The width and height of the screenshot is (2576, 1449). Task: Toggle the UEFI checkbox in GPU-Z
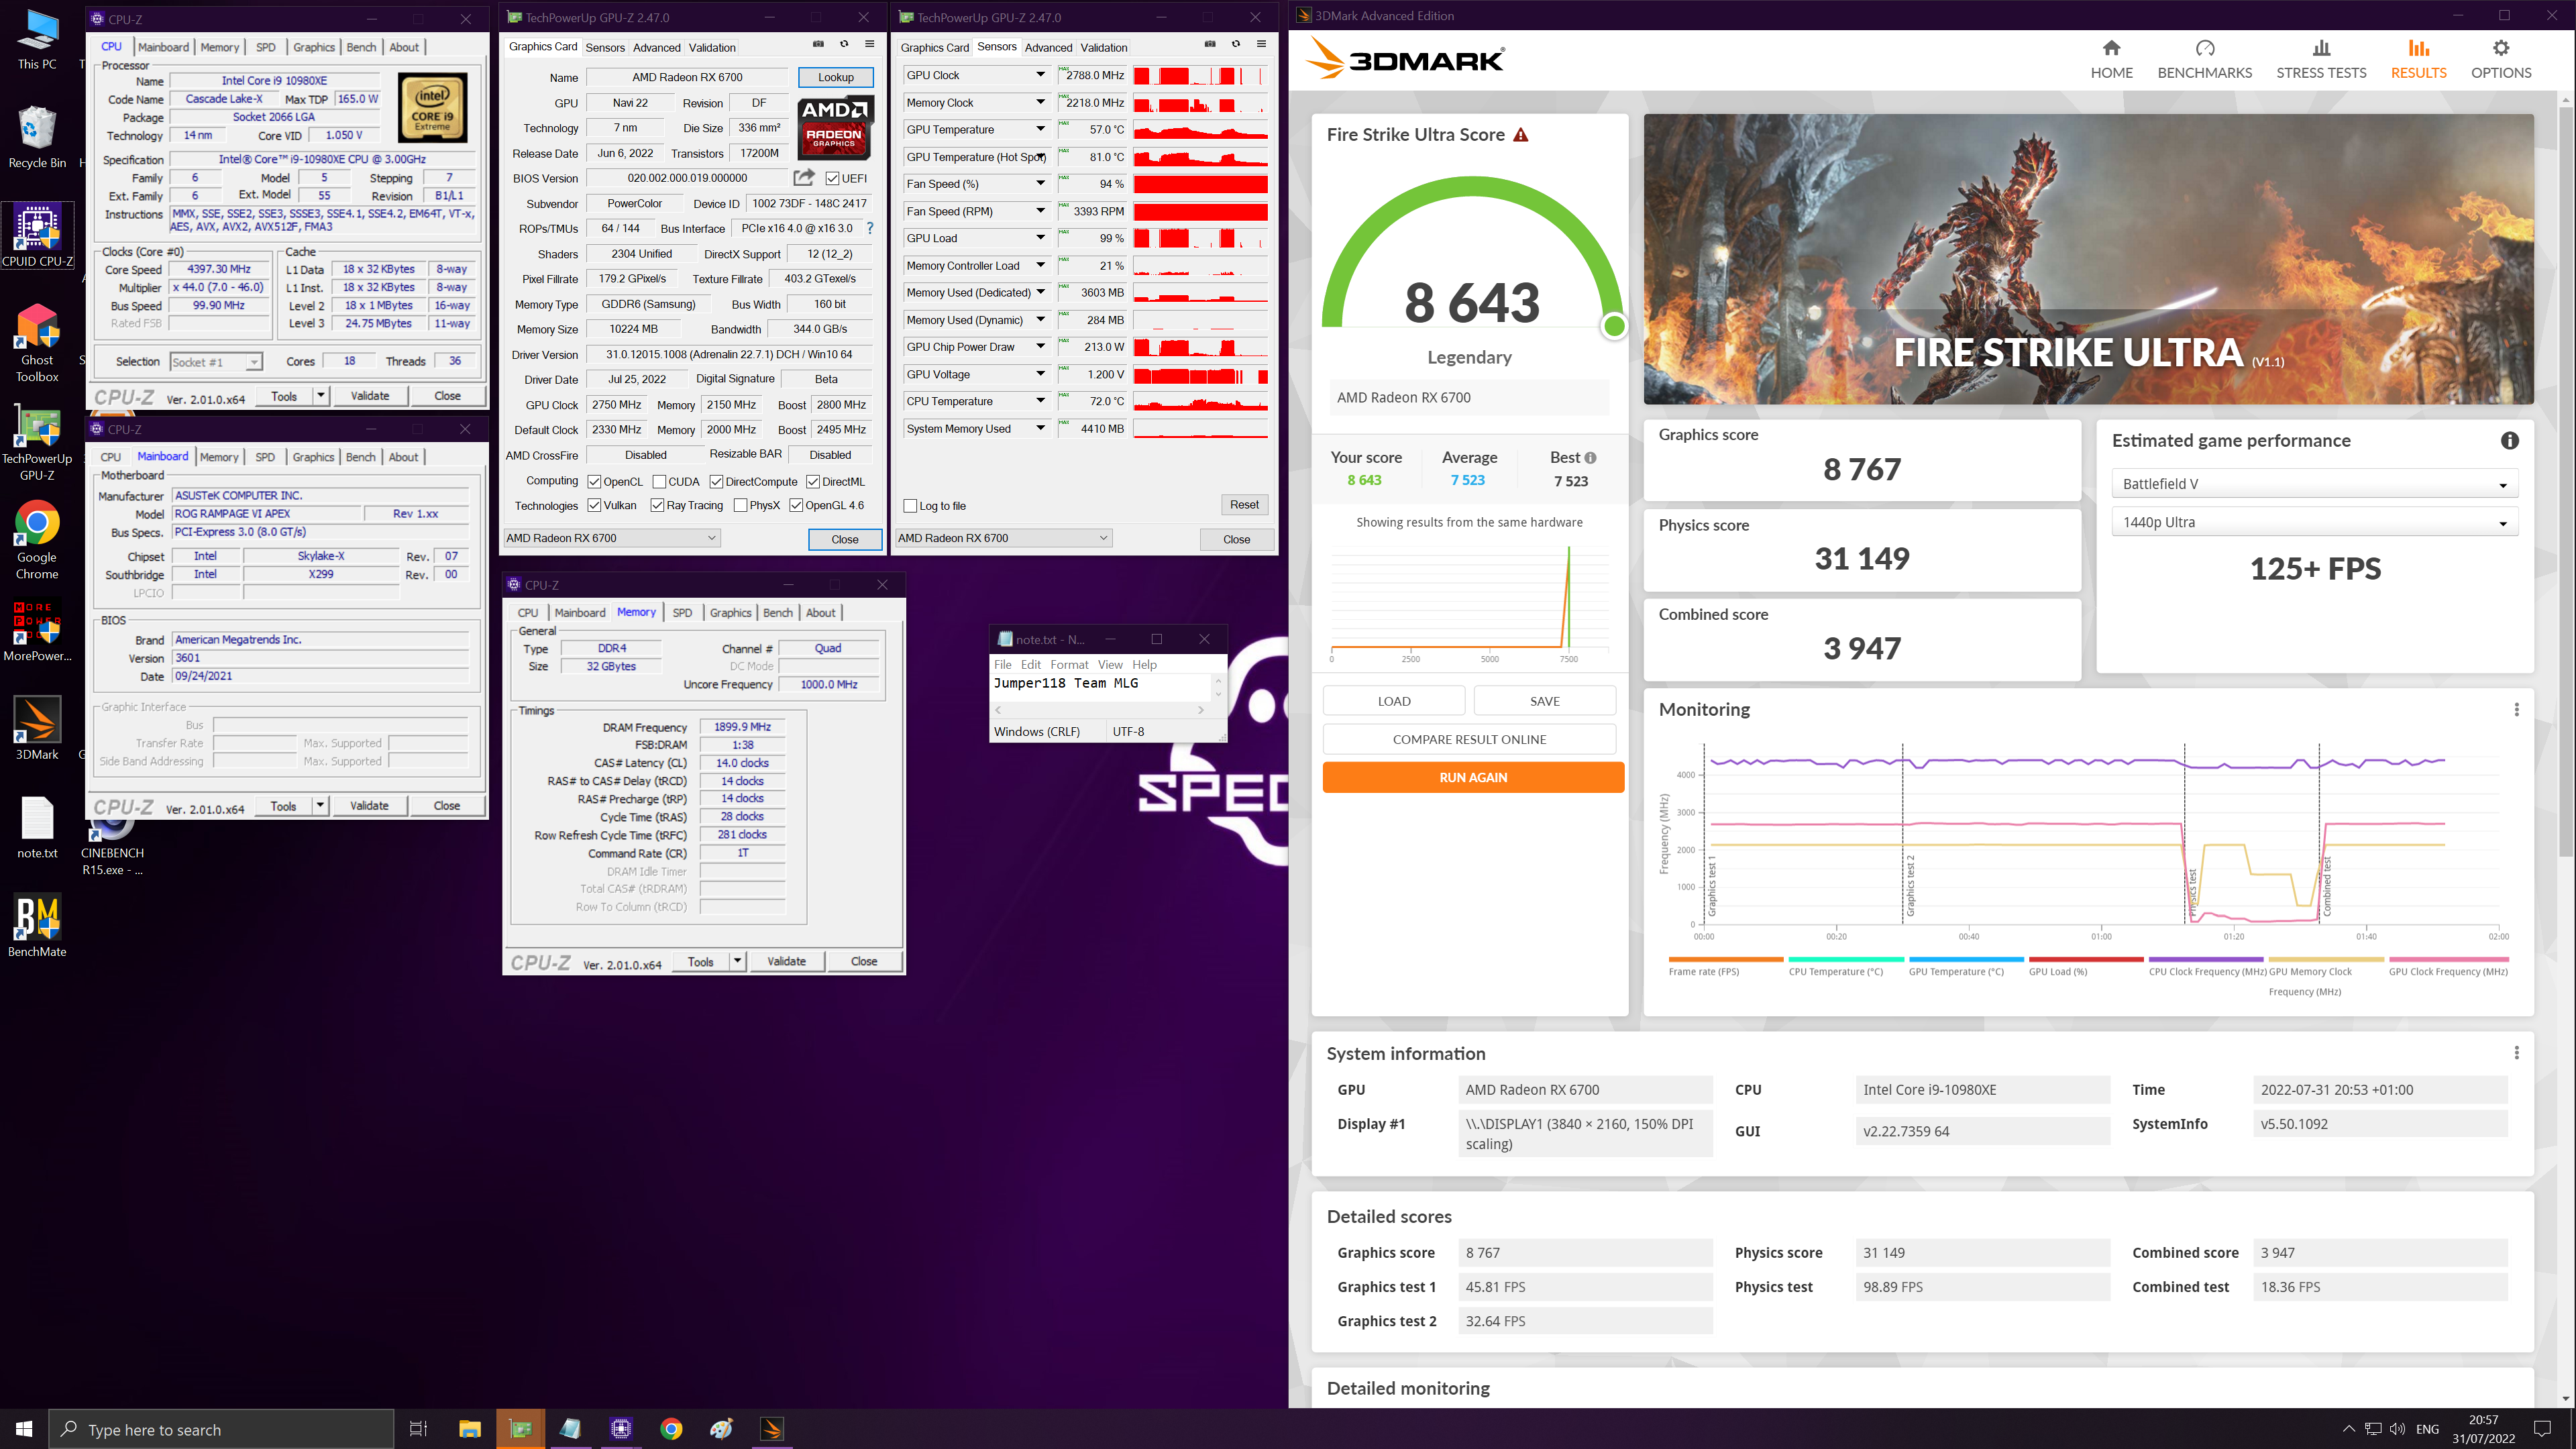click(832, 179)
